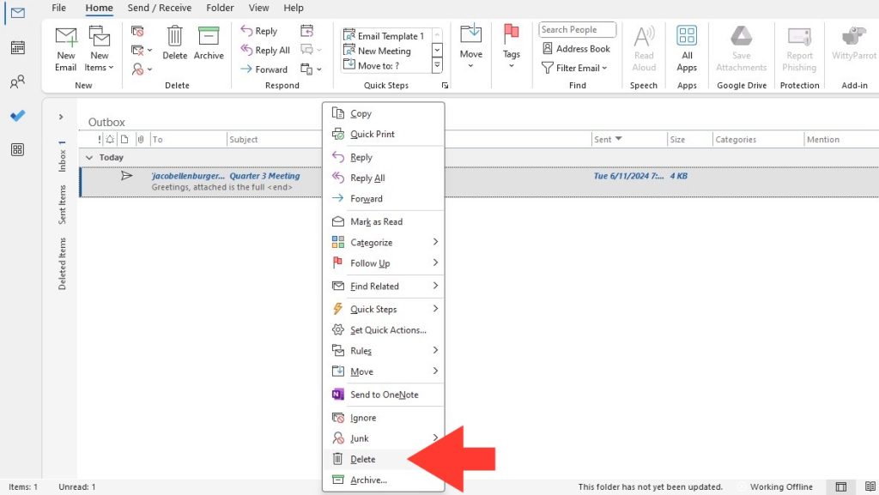Select the New Meeting quick step
Screen dimensions: 879x495
385,51
